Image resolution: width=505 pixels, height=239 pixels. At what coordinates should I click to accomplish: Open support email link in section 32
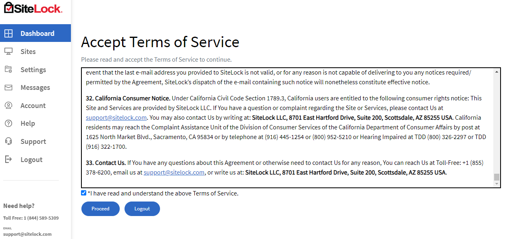(x=116, y=118)
